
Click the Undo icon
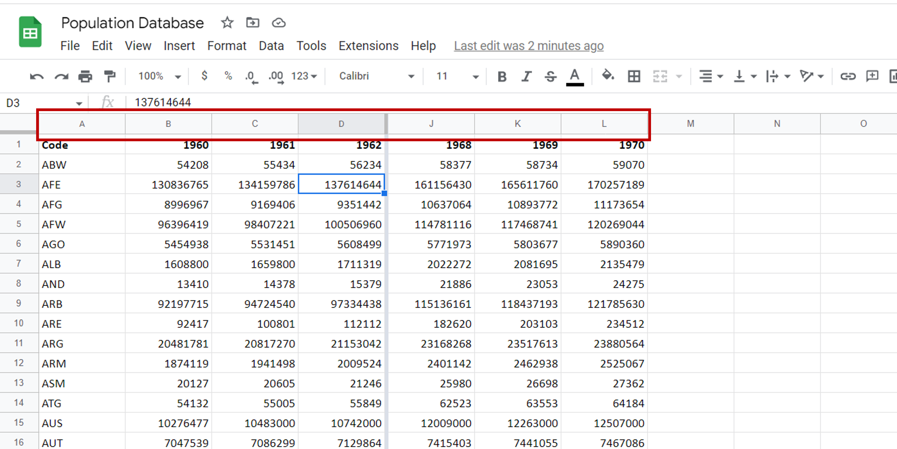click(x=37, y=76)
